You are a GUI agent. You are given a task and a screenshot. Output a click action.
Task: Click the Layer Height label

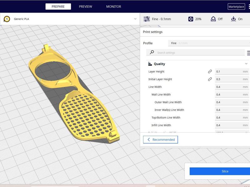coord(156,72)
